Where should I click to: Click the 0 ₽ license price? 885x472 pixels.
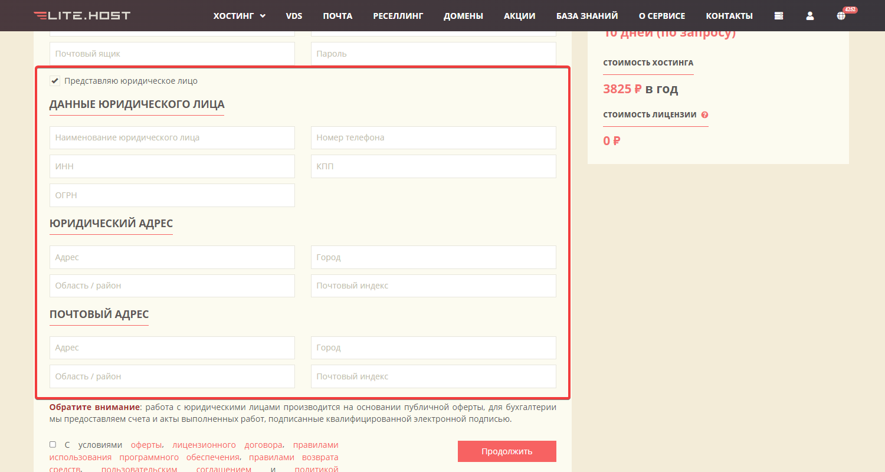pyautogui.click(x=612, y=141)
